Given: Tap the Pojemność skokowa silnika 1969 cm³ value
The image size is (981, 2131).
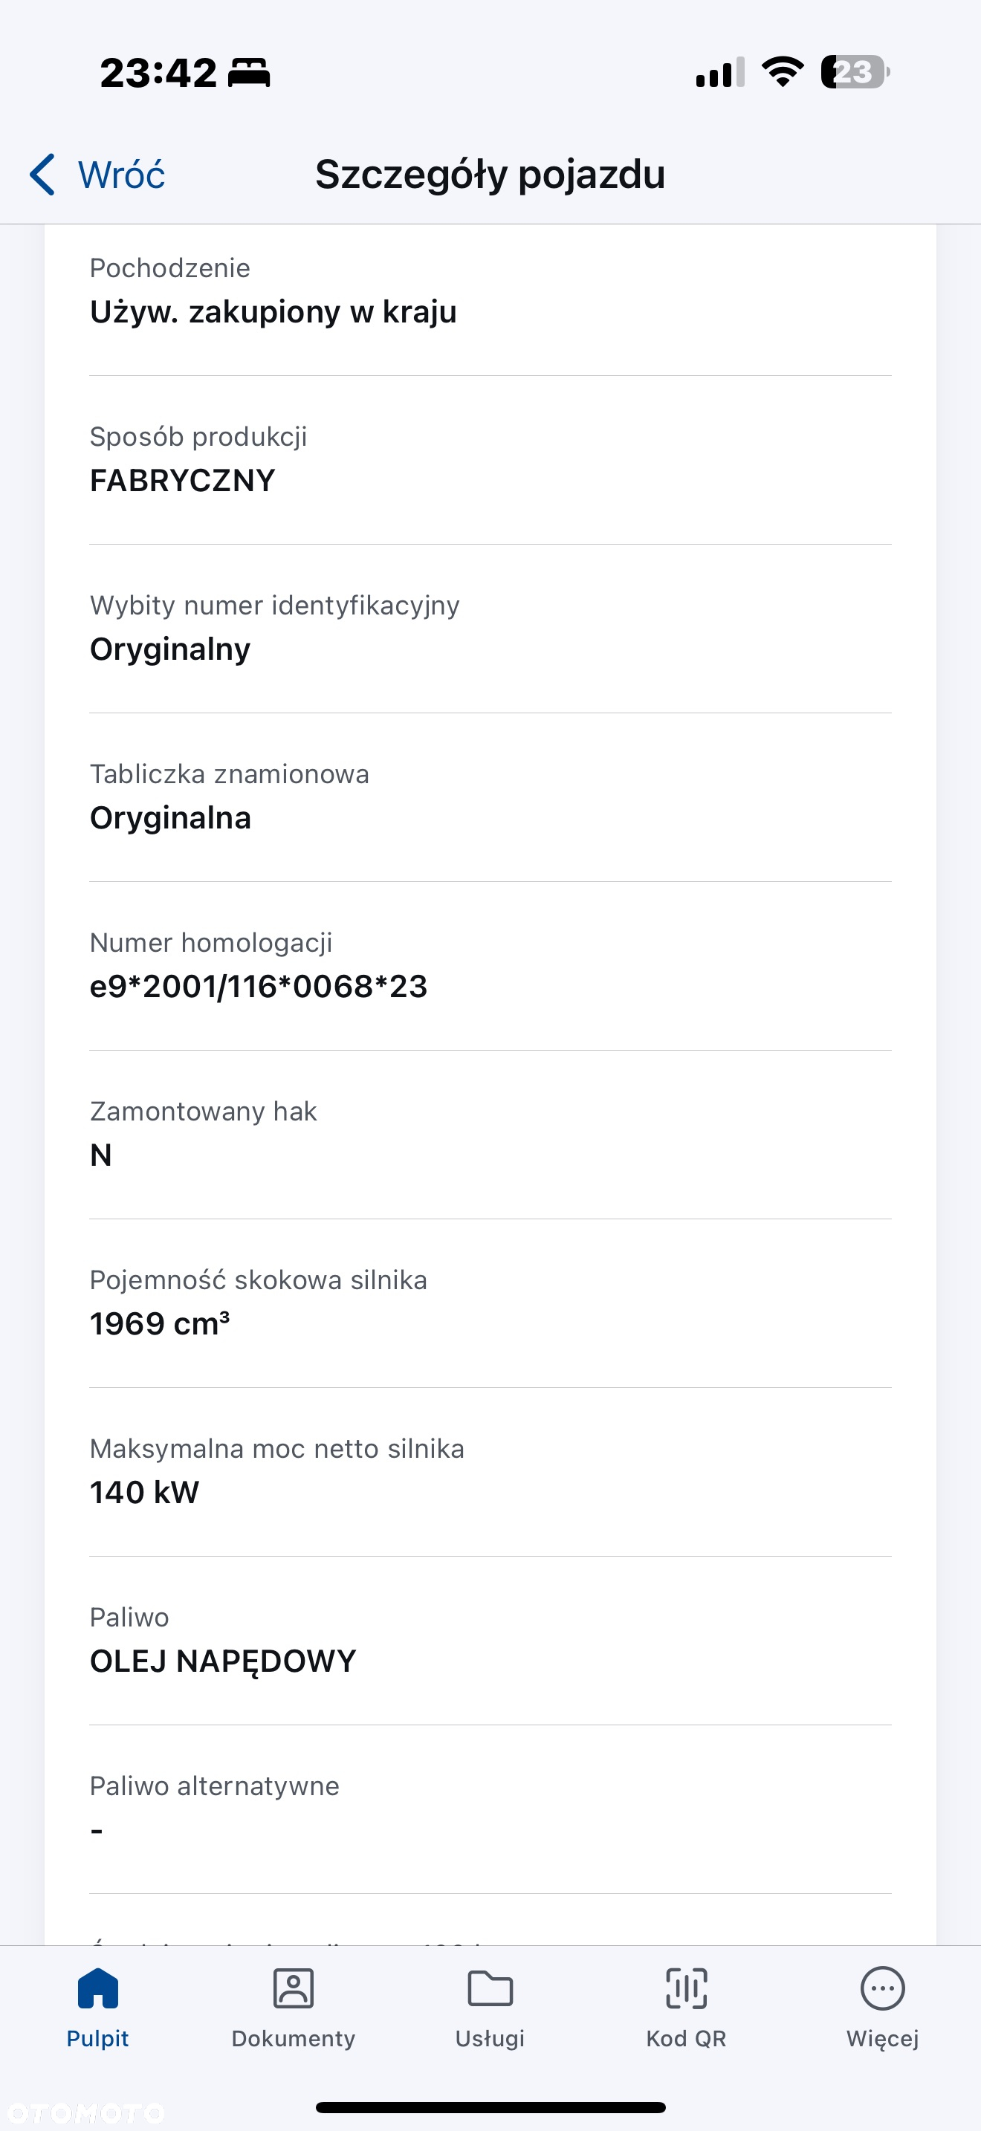Looking at the screenshot, I should click(x=160, y=1323).
